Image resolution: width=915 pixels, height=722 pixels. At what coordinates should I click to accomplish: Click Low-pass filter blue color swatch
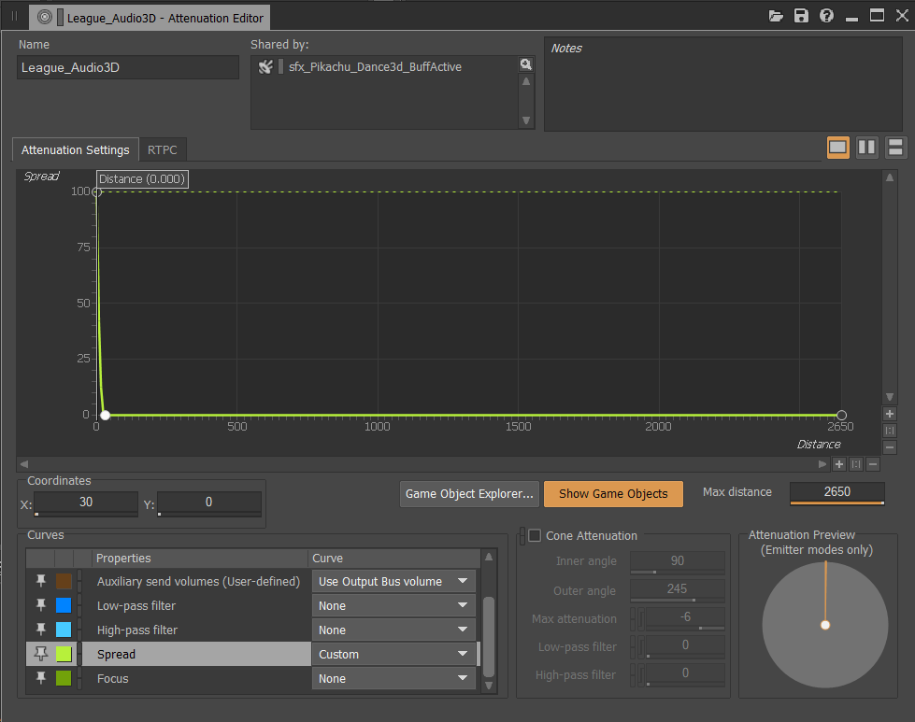[x=64, y=605]
